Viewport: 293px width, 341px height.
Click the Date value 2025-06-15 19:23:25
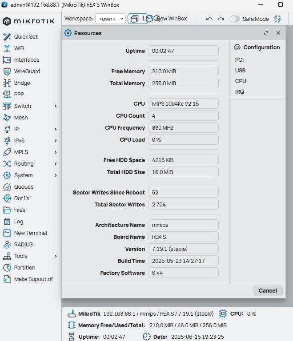pyautogui.click(x=197, y=337)
